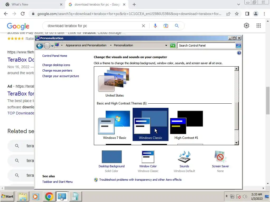Open a new Chrome tab
The height and width of the screenshot is (202, 270).
(134, 4)
